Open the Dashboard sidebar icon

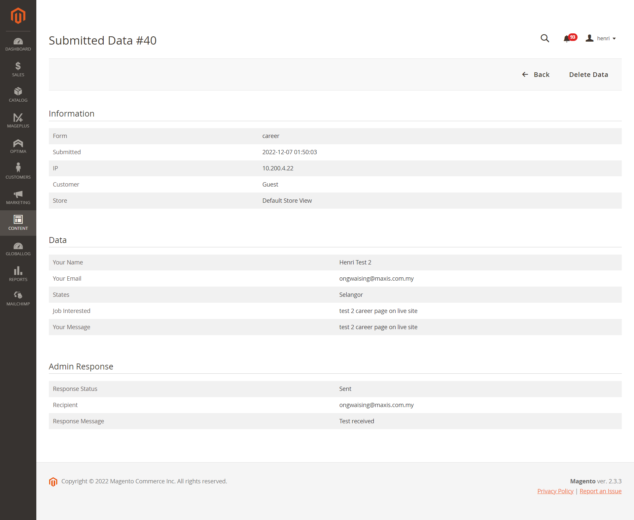(x=18, y=45)
